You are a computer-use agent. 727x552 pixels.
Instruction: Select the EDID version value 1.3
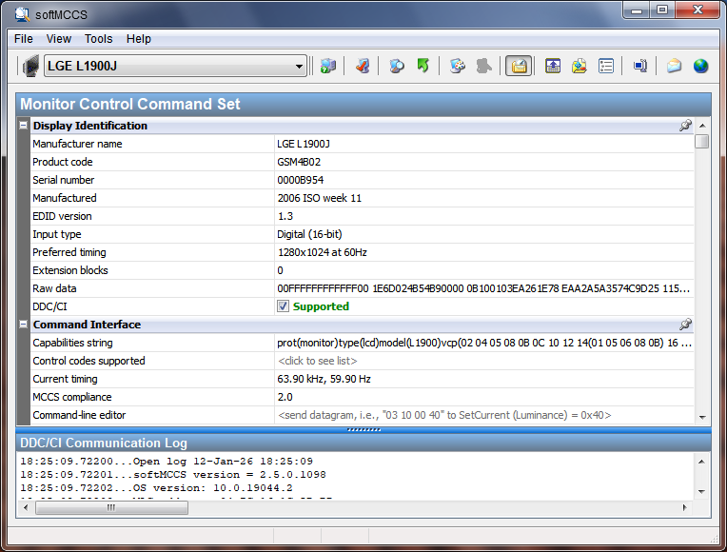point(285,216)
